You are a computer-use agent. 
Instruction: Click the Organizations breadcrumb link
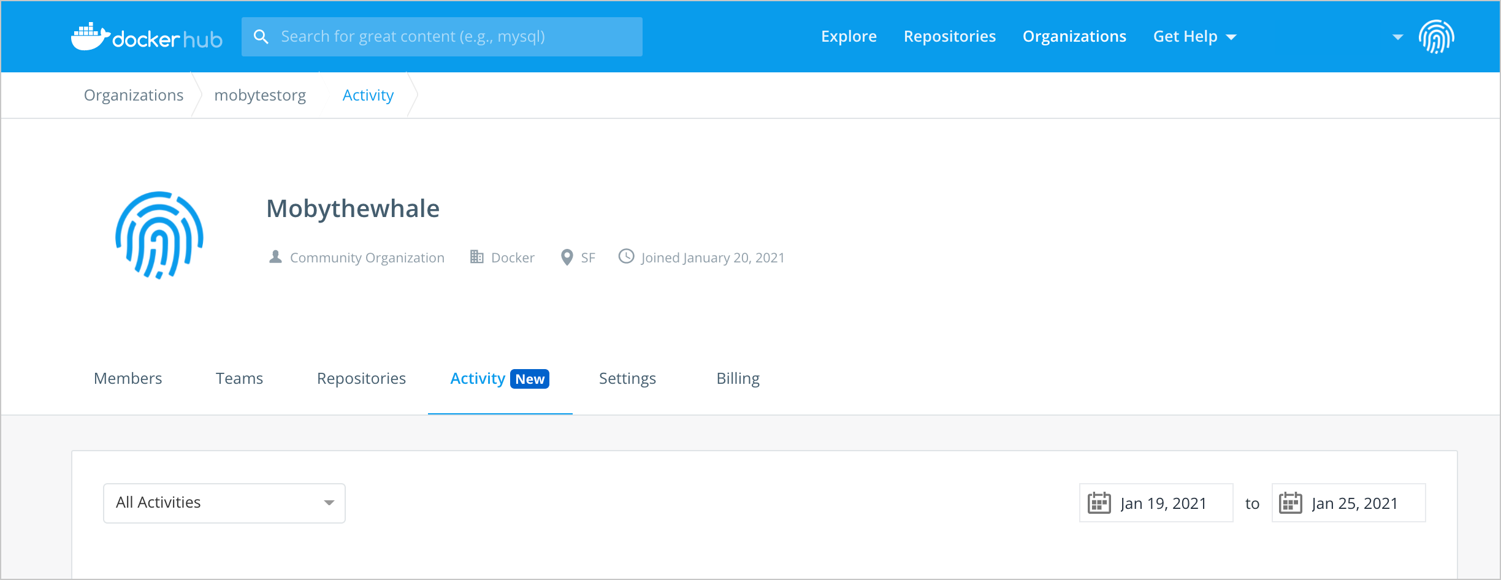(x=133, y=95)
